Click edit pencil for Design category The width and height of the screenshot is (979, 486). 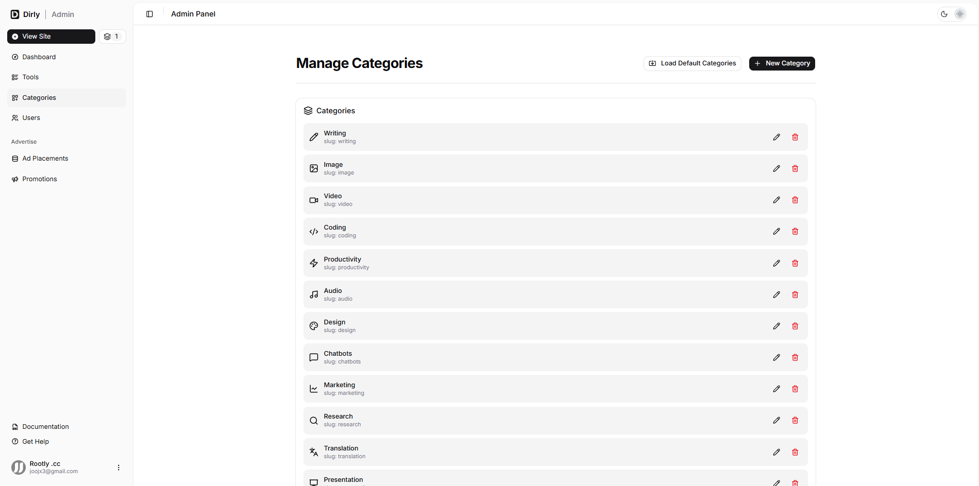(x=777, y=326)
